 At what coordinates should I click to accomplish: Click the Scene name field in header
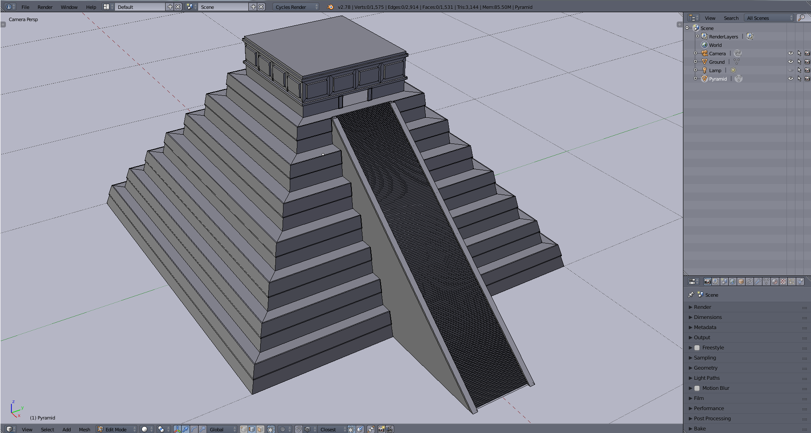(x=223, y=7)
